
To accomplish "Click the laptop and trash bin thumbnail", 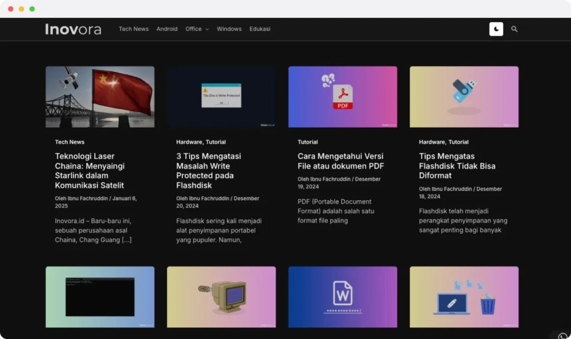I will point(464,297).
